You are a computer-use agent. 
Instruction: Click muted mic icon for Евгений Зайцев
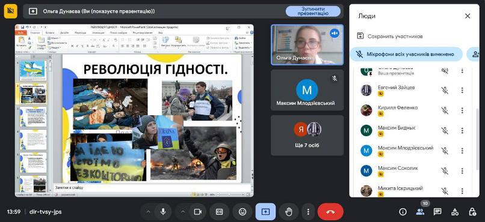click(x=445, y=91)
